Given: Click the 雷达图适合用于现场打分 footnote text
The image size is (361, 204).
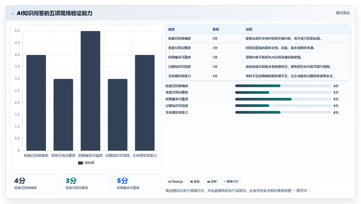Looking at the screenshot, I should 238,191.
